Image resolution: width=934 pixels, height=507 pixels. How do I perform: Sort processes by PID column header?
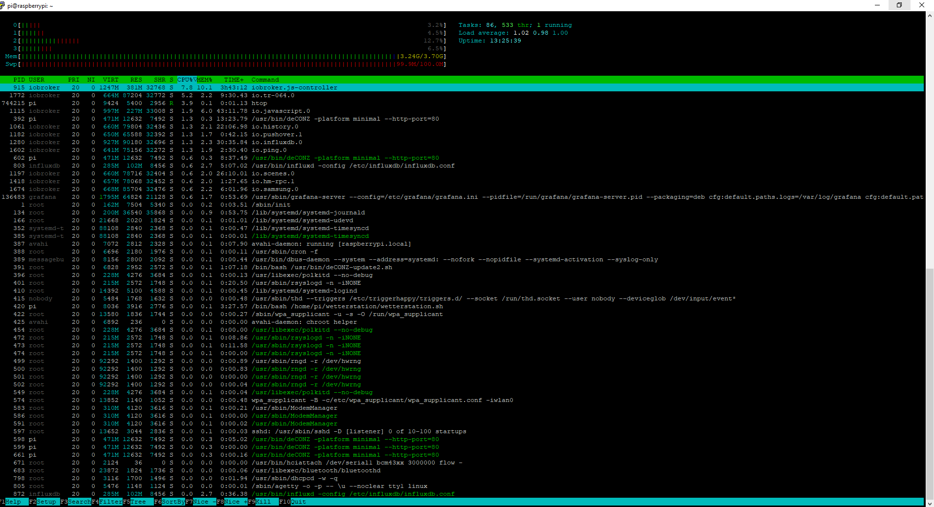pyautogui.click(x=19, y=80)
